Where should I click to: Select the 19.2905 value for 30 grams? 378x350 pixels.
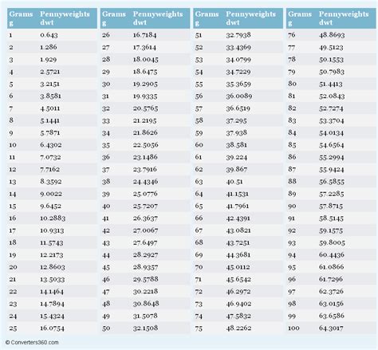click(x=145, y=85)
